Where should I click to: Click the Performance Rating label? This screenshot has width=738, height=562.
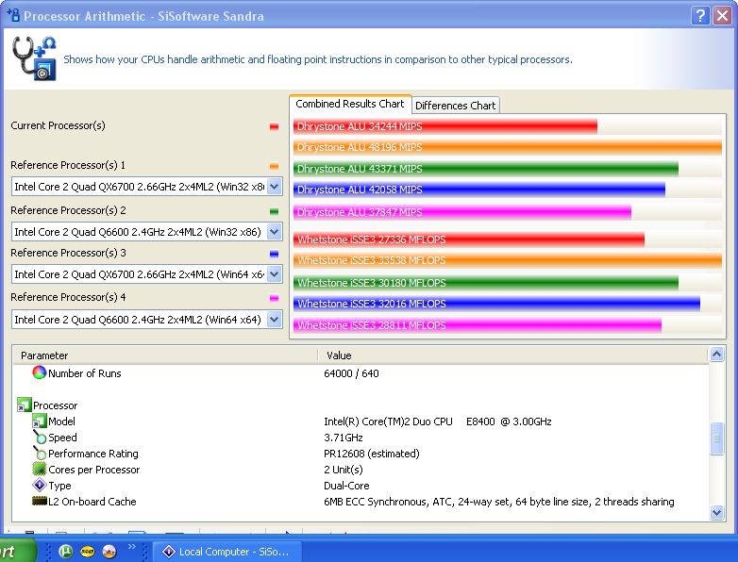click(x=93, y=454)
